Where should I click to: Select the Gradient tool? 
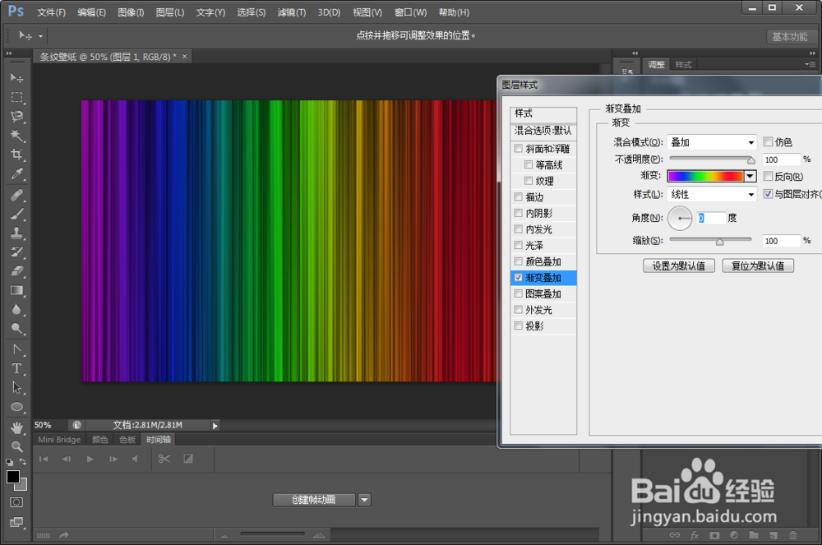click(16, 290)
